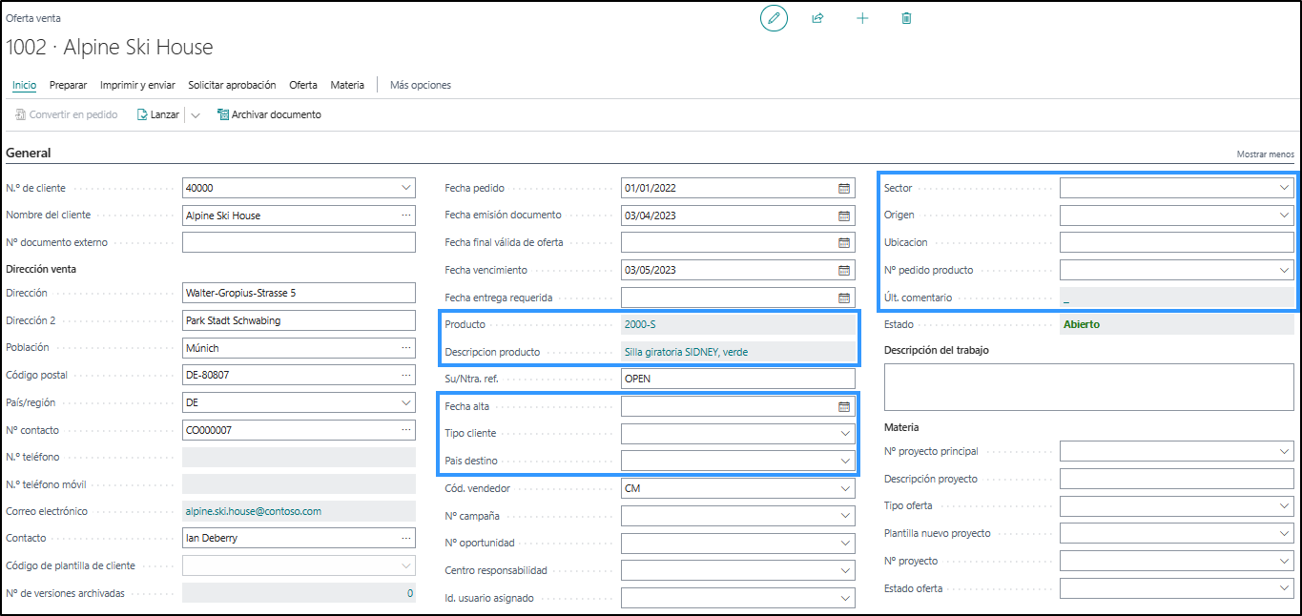Viewport: 1302px width, 616px height.
Task: Click the Dirección field with Walter-Gropius-Strasse 5
Action: pos(299,293)
